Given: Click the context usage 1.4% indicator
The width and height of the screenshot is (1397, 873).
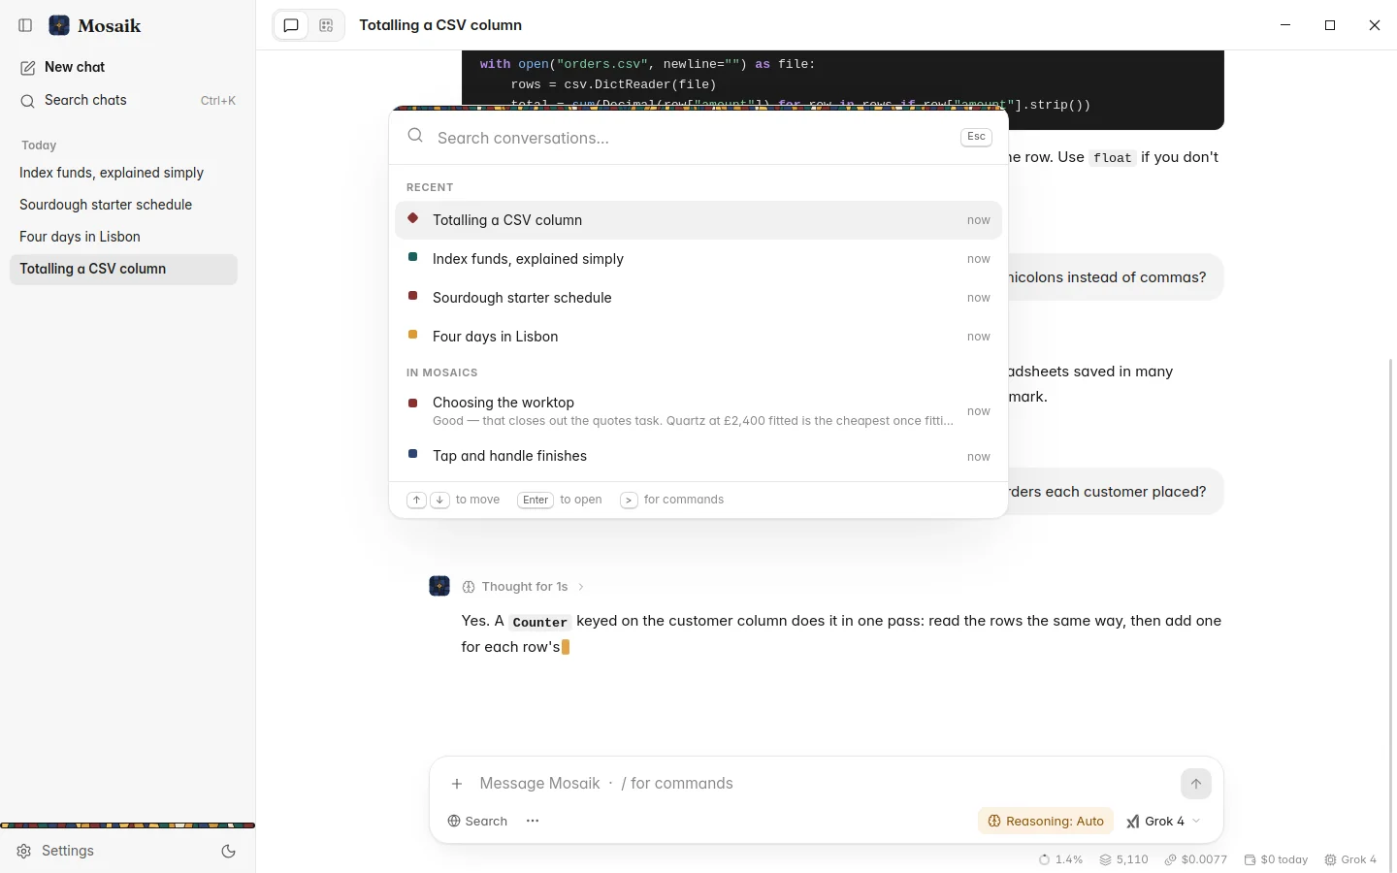Looking at the screenshot, I should coord(1061,859).
